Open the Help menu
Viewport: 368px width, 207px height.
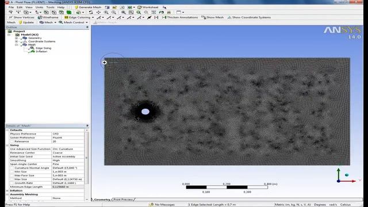[x=61, y=7]
